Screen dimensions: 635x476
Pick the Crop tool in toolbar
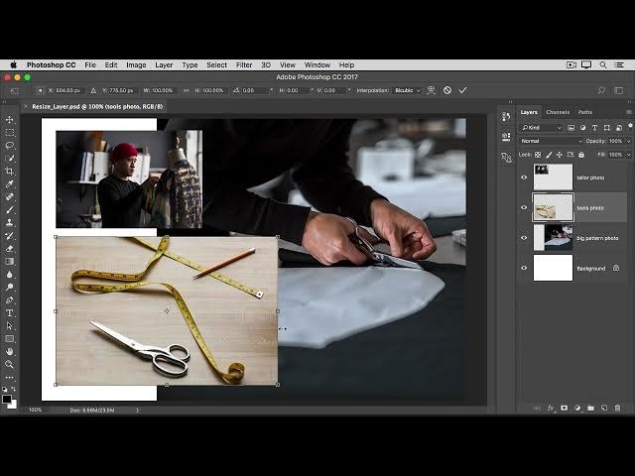tap(10, 171)
